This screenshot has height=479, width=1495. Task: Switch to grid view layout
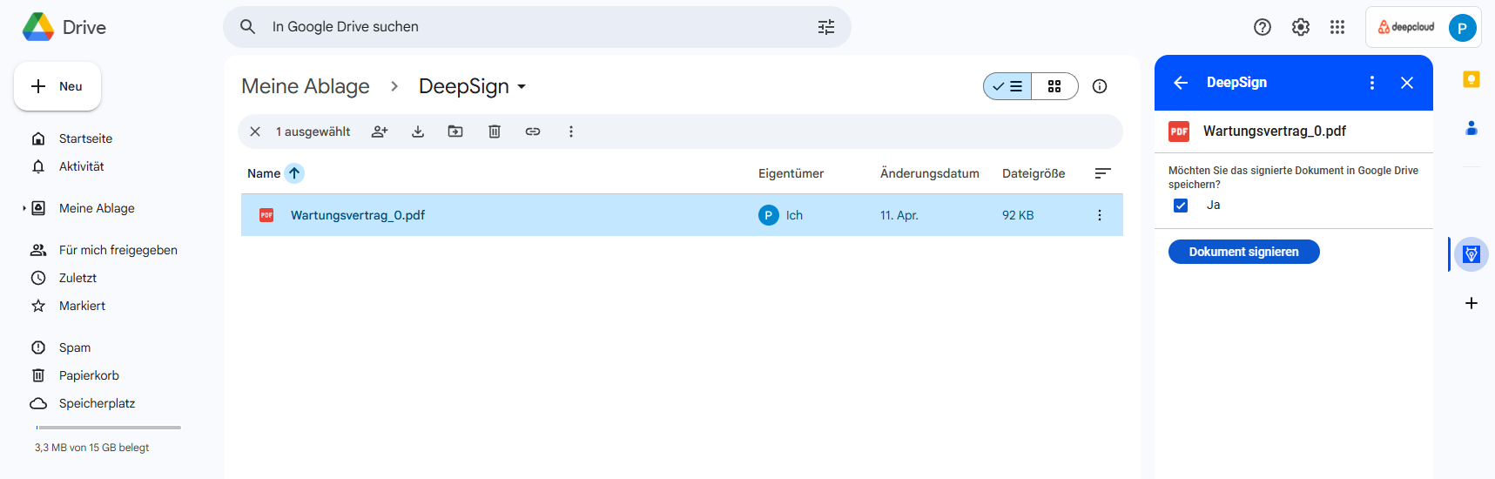1054,86
